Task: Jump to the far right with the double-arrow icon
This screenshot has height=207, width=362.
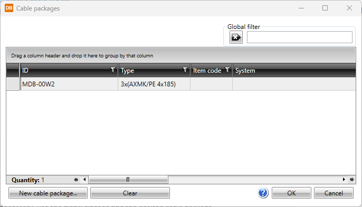Action: (x=351, y=179)
